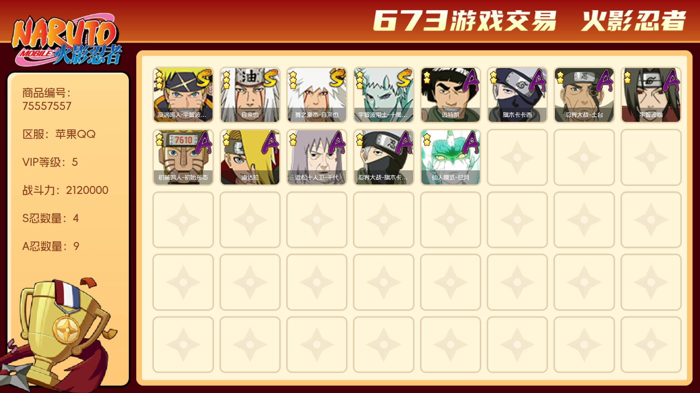Open the 舞之豪杰-自来也 character portrait

(x=316, y=95)
